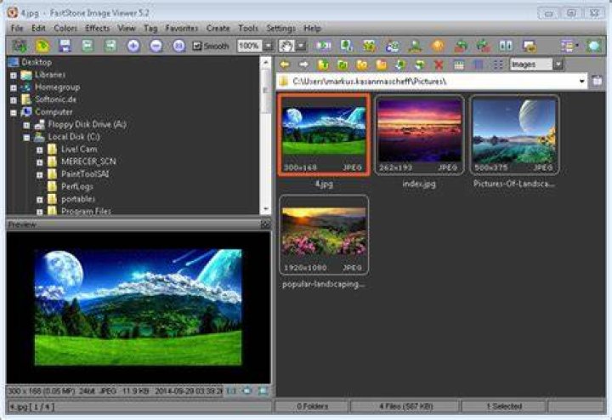Open the Tag menu
The height and width of the screenshot is (420, 612).
[150, 28]
